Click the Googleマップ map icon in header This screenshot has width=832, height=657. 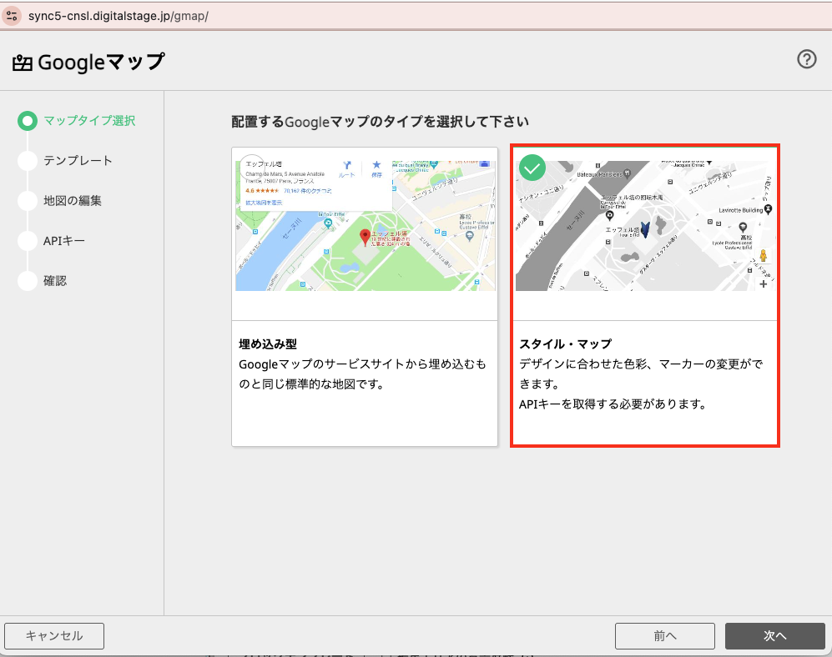pos(23,63)
